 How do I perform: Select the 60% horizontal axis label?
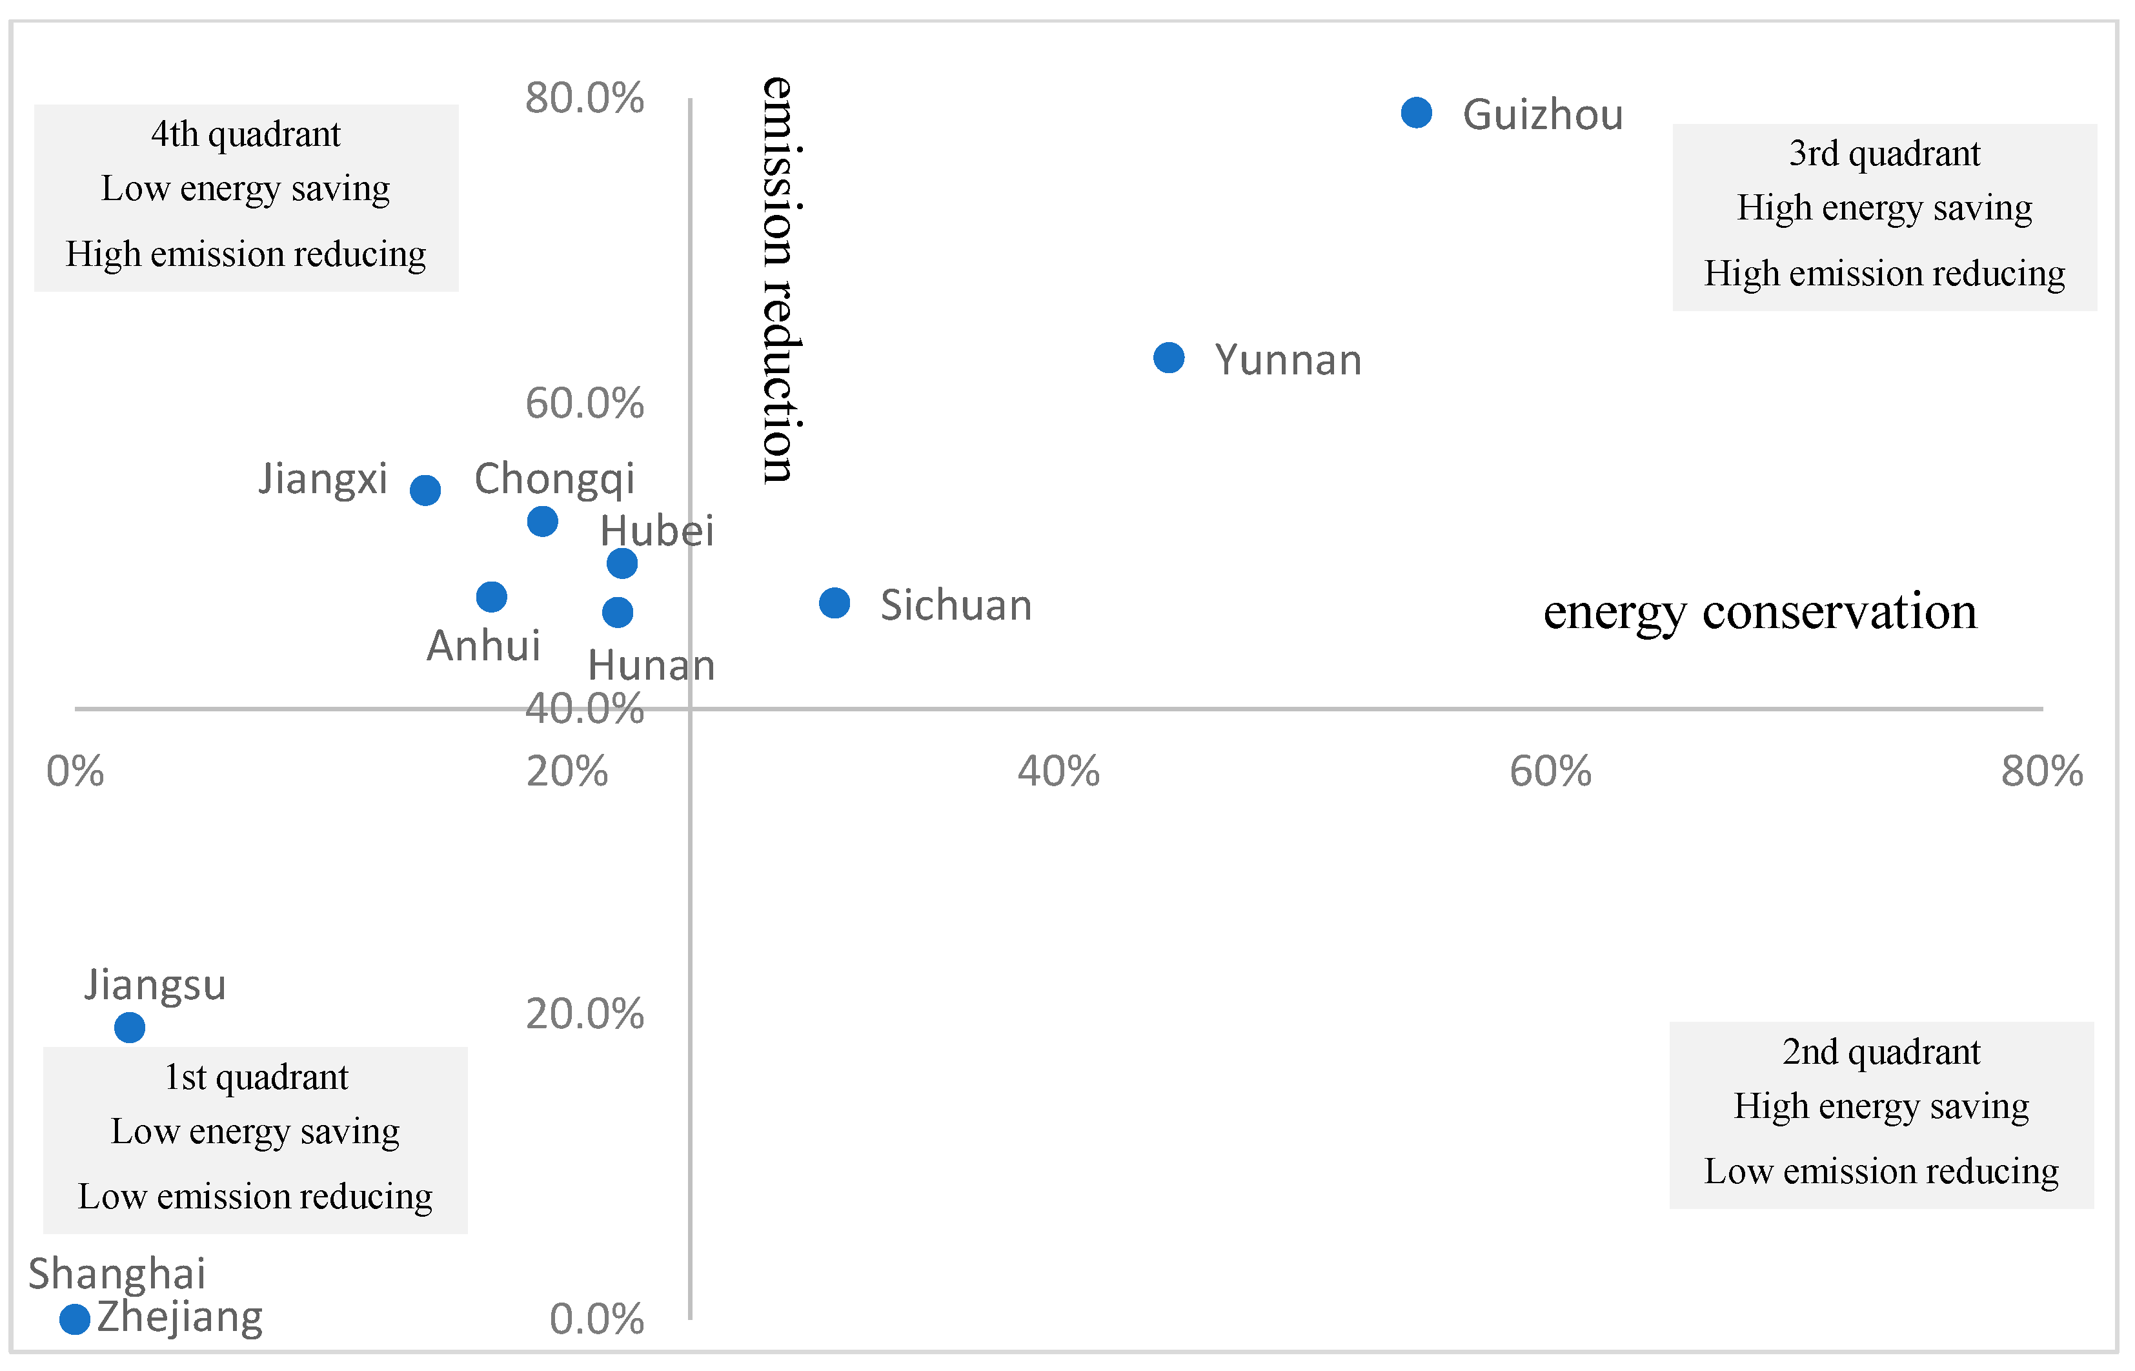tap(1550, 771)
